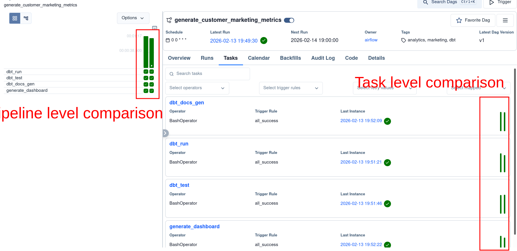Open the dbt_docs_gen task link
This screenshot has width=517, height=251.
187,103
